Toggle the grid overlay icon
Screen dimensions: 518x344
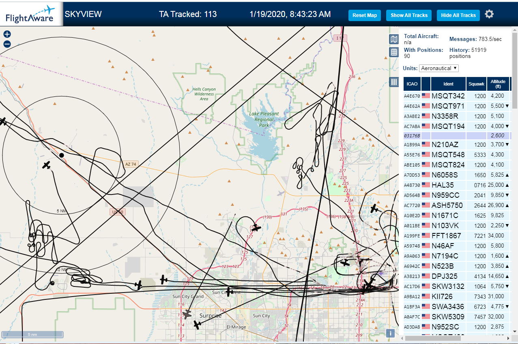393,52
